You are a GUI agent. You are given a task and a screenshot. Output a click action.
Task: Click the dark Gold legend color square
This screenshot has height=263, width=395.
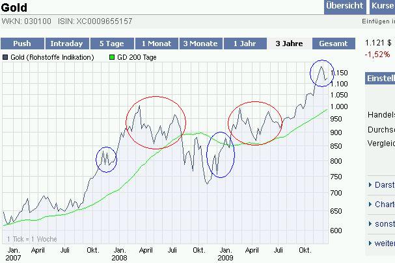tap(5, 57)
